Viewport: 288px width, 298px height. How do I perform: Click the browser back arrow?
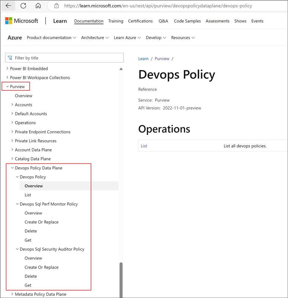point(8,5)
